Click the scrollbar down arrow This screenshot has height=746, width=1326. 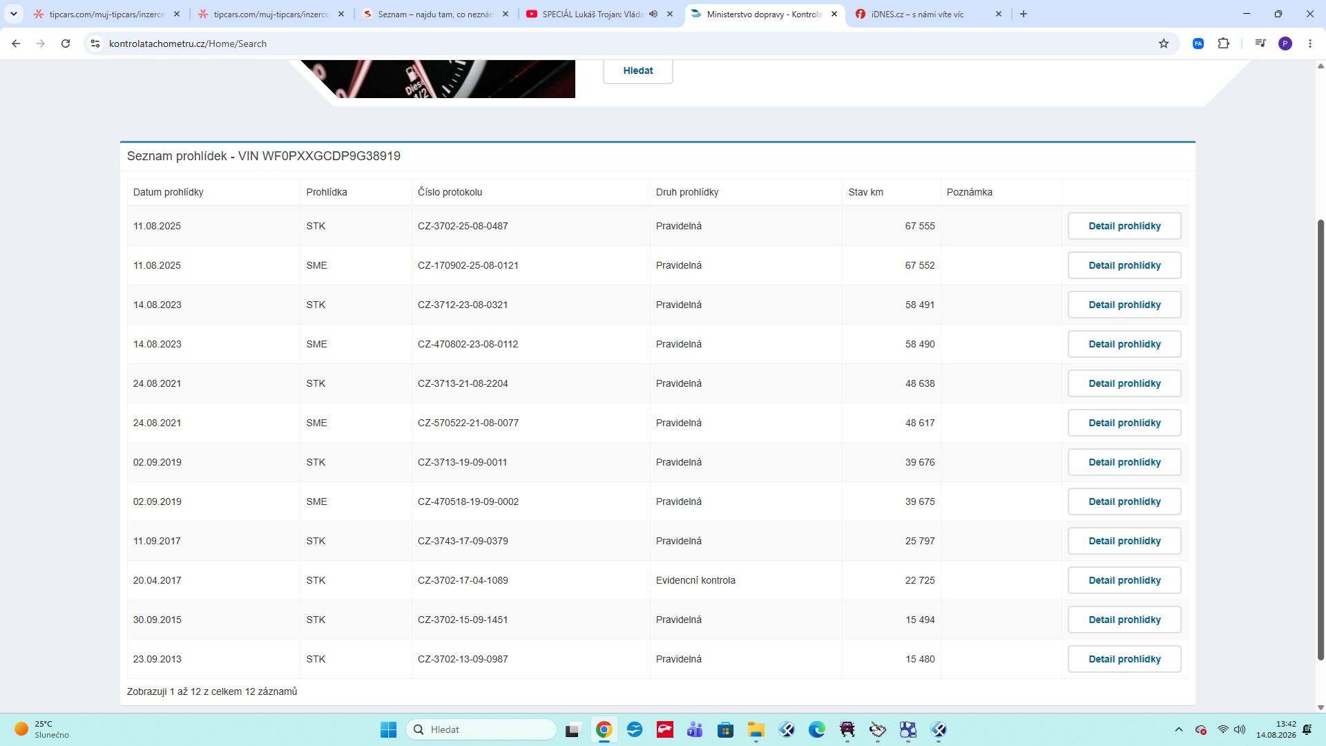(x=1320, y=707)
